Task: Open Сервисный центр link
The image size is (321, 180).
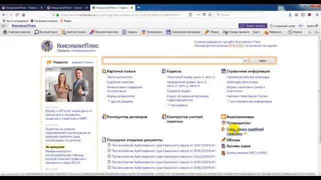Action: 282,26
